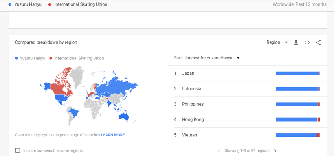
Task: Open LEARN MORE about color intensity
Action: 113,135
